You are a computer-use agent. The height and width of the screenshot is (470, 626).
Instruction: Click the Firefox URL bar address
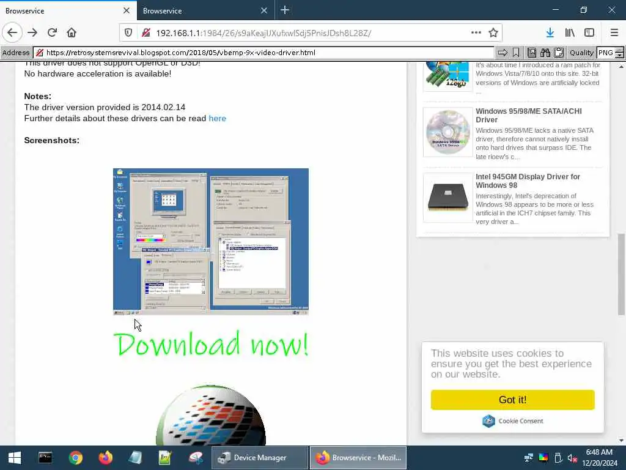coord(263,33)
